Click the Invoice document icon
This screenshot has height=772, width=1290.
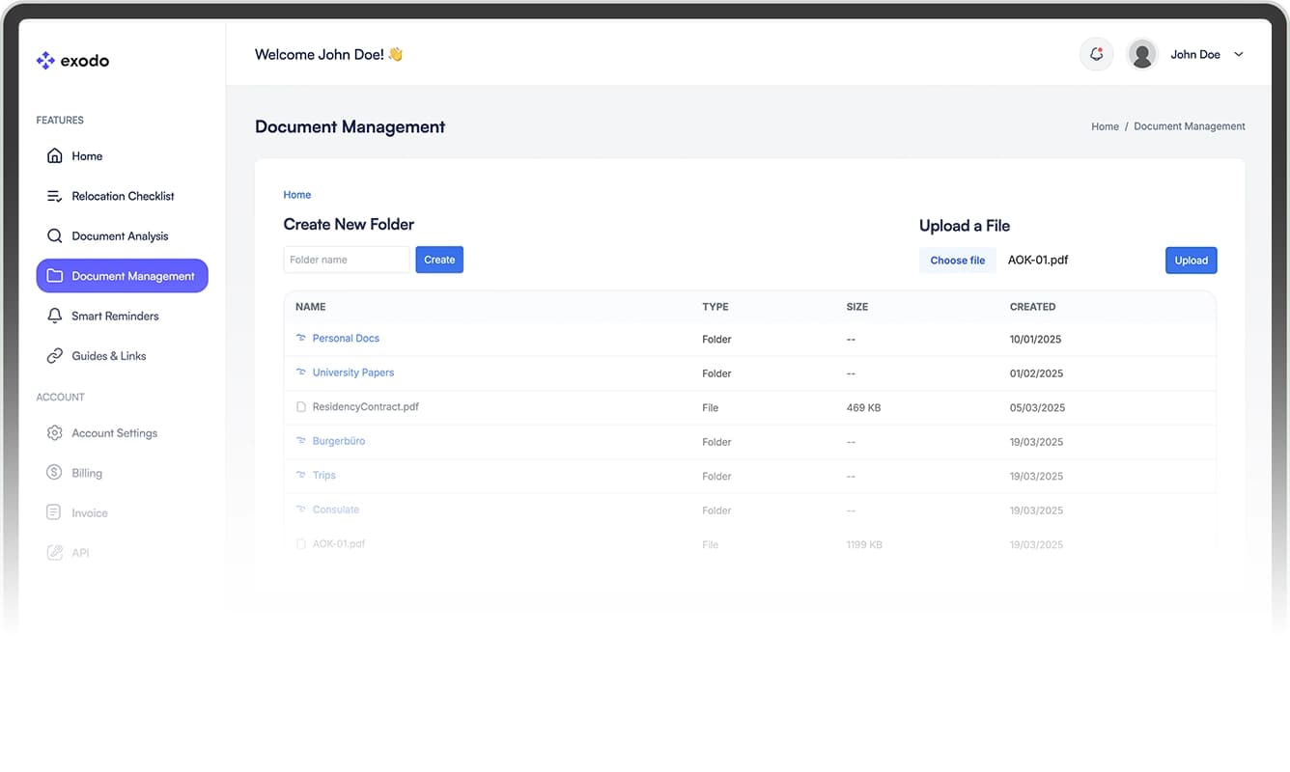click(55, 512)
